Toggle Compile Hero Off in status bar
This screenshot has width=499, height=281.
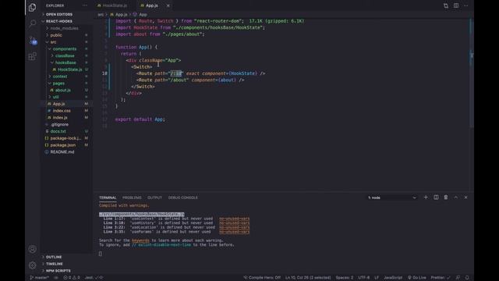click(262, 278)
